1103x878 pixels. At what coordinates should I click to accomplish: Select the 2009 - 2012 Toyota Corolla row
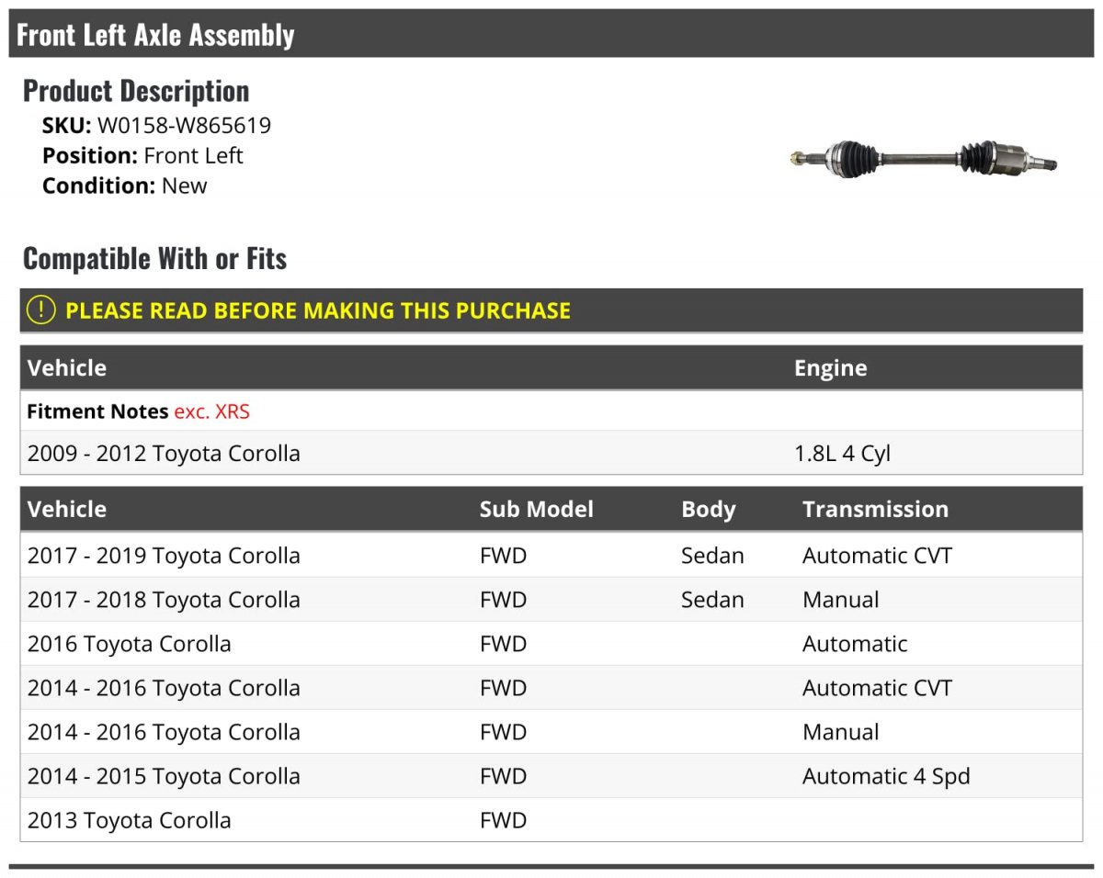(164, 454)
